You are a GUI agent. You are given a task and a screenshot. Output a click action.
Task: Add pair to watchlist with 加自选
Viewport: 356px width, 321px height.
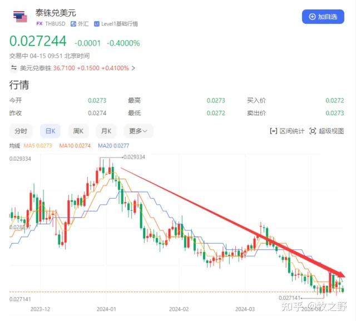coord(323,17)
